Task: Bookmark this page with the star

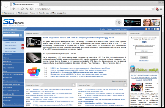Action: click(x=153, y=9)
